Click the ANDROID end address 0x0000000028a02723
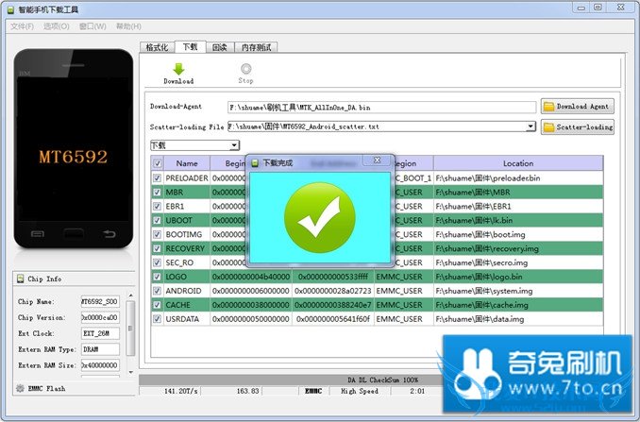Viewport: 640px width, 422px height. pyautogui.click(x=333, y=291)
